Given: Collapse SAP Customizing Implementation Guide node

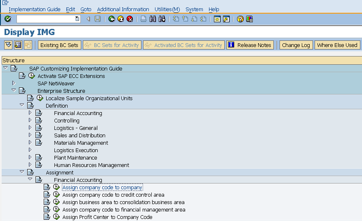Looking at the screenshot, I should tap(5, 68).
